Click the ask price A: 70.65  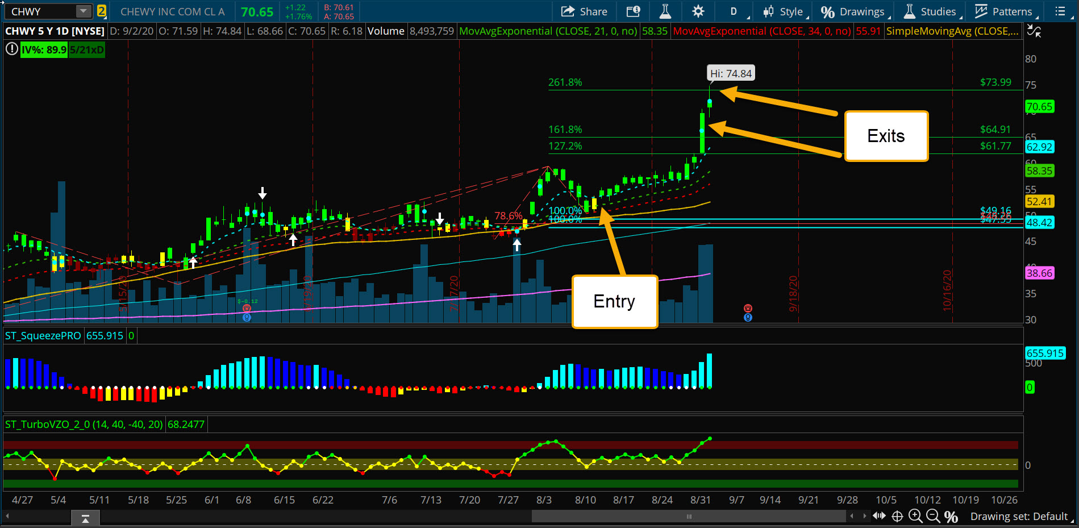339,16
